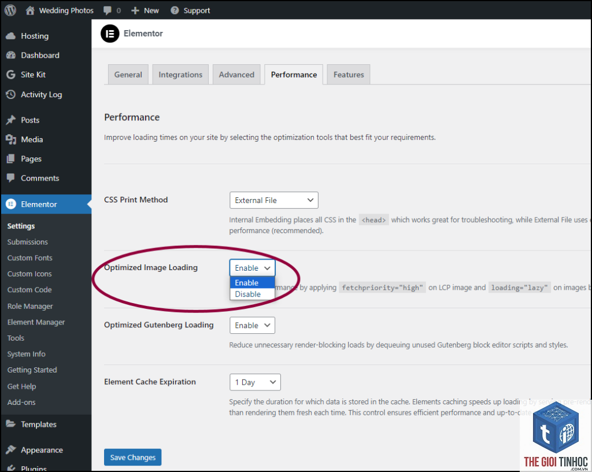Click the Optimized Gutenberg Loading label
This screenshot has width=592, height=472.
tap(159, 325)
